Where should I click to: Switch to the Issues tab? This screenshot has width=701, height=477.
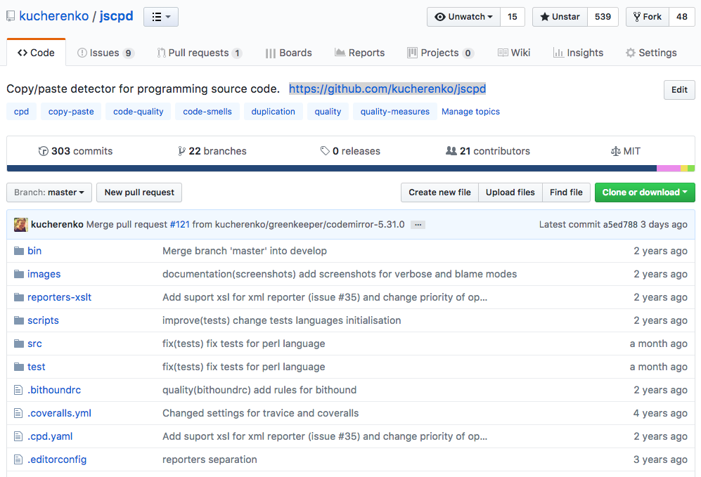pos(105,53)
